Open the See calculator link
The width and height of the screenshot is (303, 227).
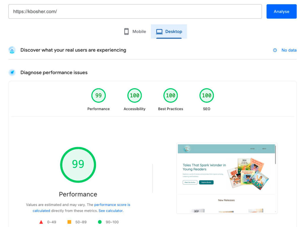[111, 211]
